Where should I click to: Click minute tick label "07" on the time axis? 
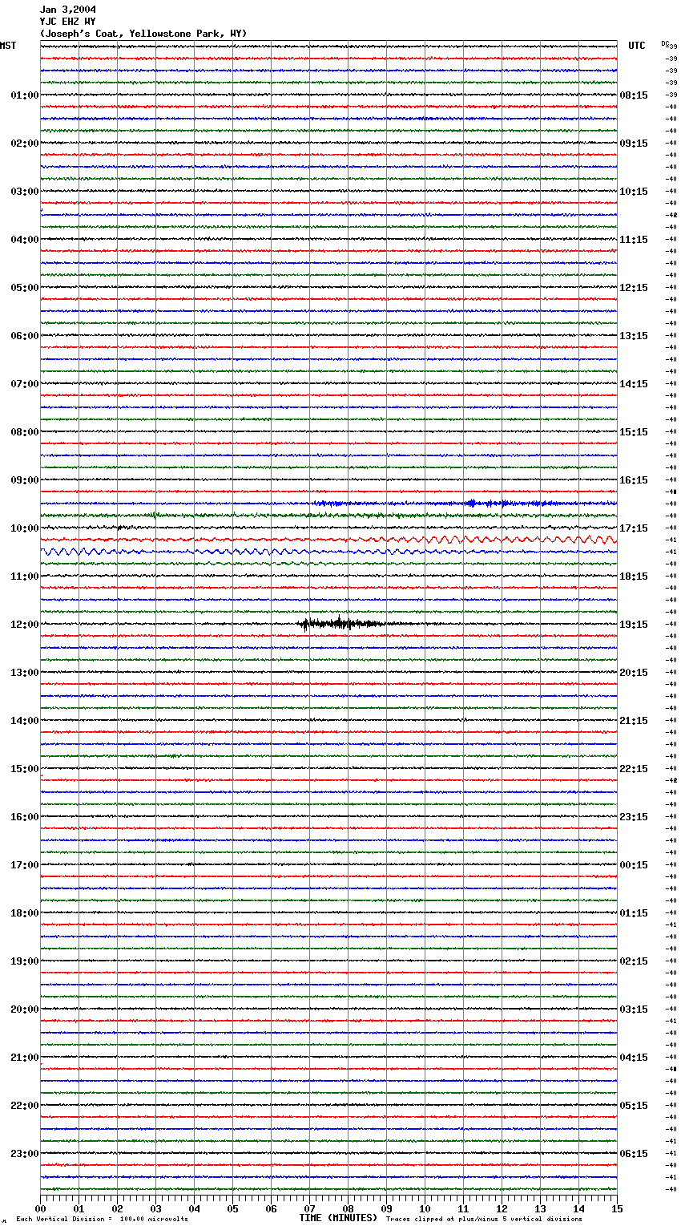(309, 1208)
